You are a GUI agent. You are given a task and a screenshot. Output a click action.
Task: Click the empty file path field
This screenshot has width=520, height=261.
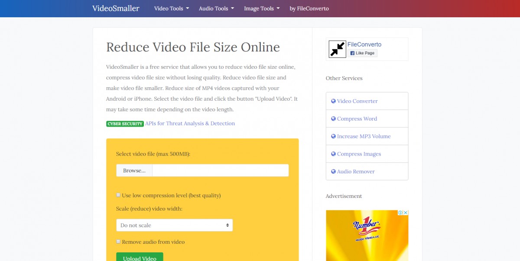pos(221,171)
